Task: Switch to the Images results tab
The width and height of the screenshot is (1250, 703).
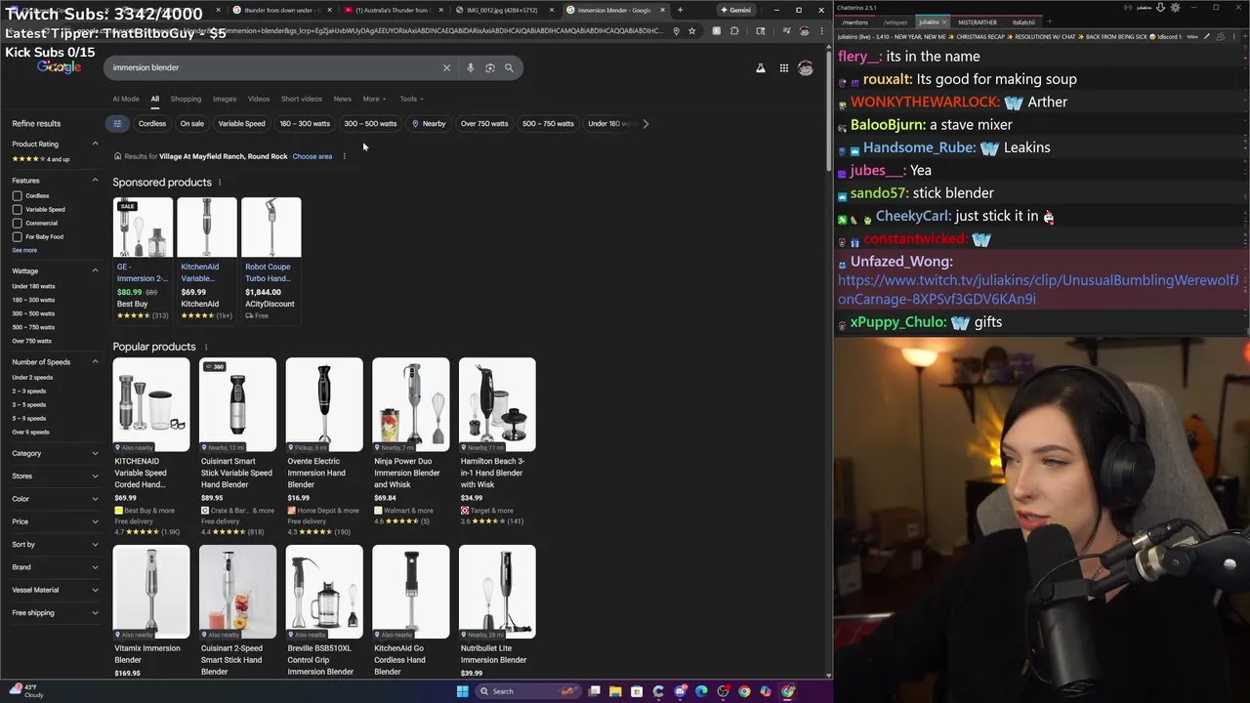Action: coord(225,99)
